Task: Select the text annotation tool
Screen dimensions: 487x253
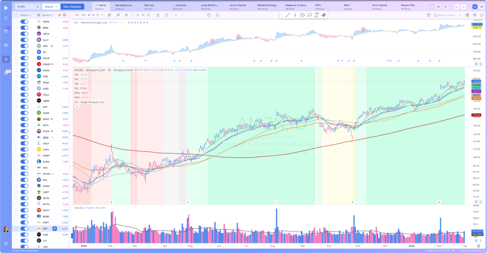Action: [316, 15]
